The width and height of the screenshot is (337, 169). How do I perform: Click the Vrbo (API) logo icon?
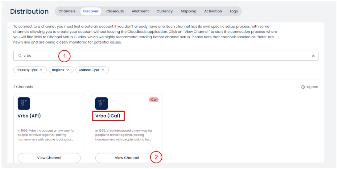(x=24, y=104)
